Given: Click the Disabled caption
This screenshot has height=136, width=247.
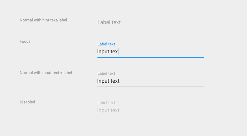Looking at the screenshot, I should [x=27, y=102].
